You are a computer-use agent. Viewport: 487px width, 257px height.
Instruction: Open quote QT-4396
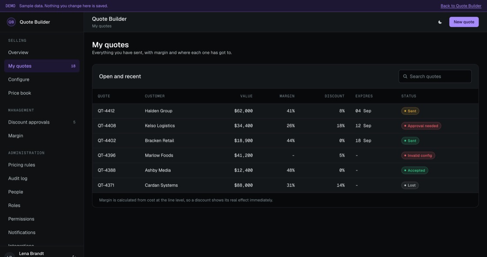point(107,155)
